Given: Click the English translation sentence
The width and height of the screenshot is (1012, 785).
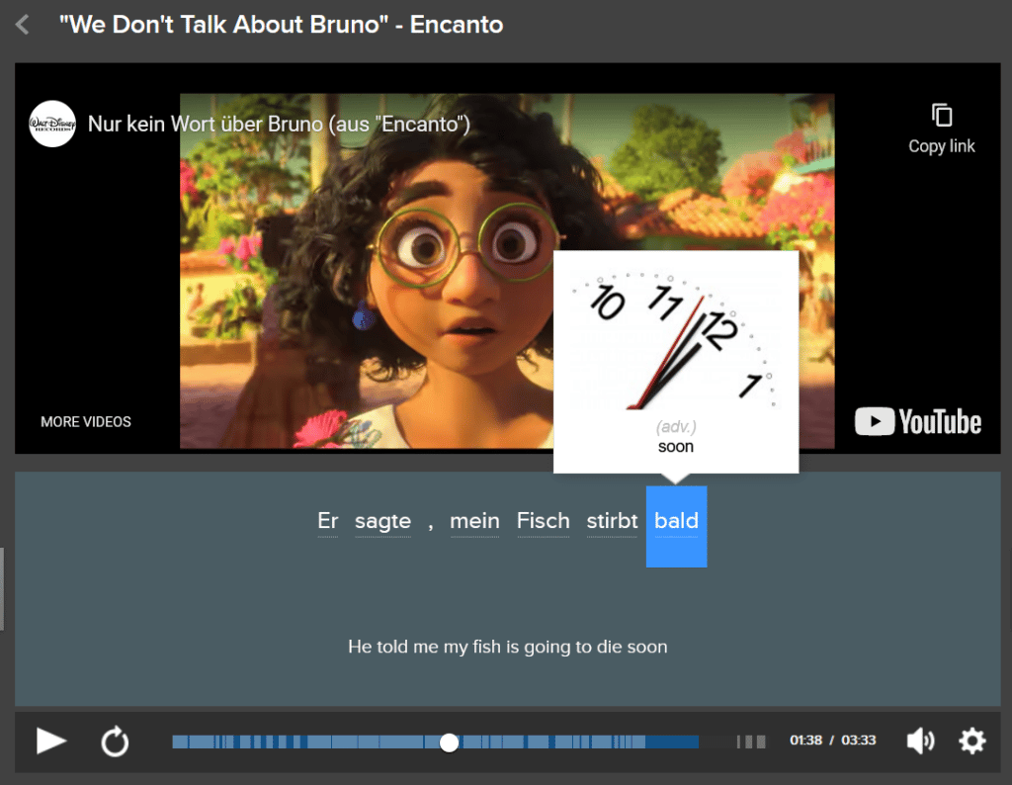Looking at the screenshot, I should tap(507, 647).
